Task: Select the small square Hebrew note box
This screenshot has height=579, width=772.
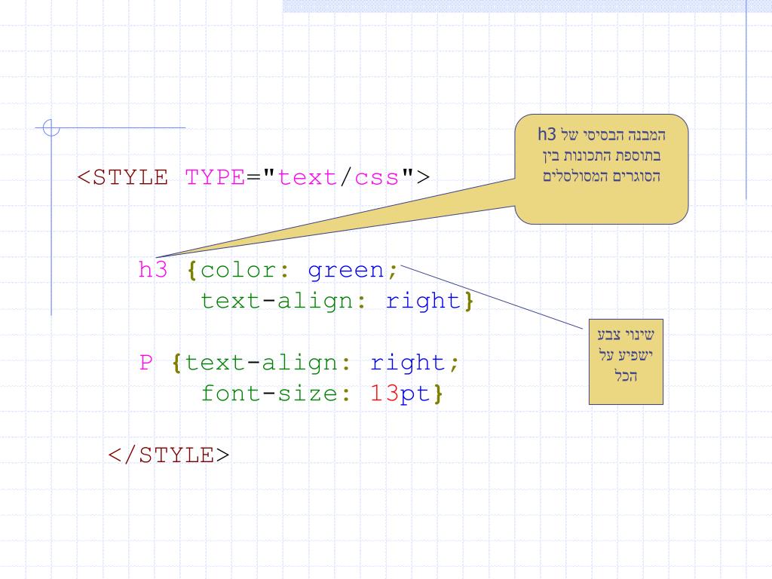Action: pos(626,362)
